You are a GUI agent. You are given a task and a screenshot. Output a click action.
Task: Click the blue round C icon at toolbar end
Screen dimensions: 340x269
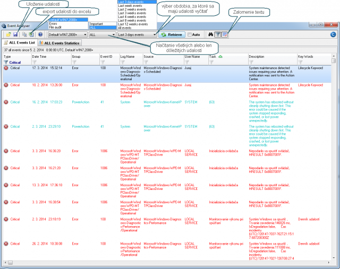(333, 34)
